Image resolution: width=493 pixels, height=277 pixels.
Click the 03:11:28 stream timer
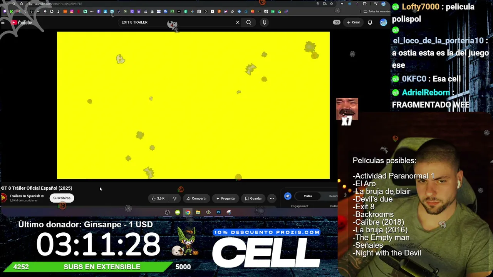[98, 245]
